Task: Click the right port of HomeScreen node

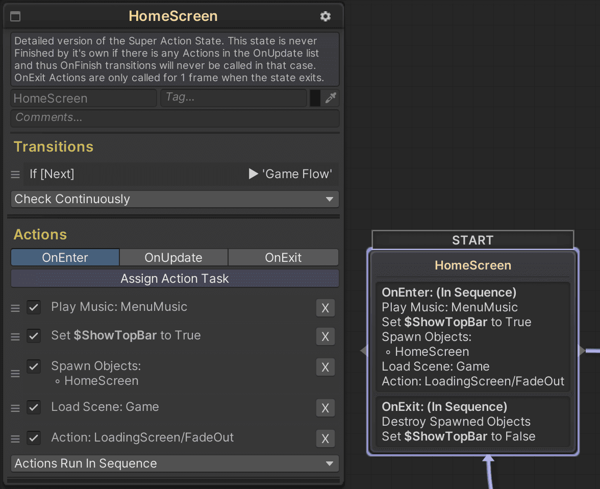Action: [x=582, y=350]
